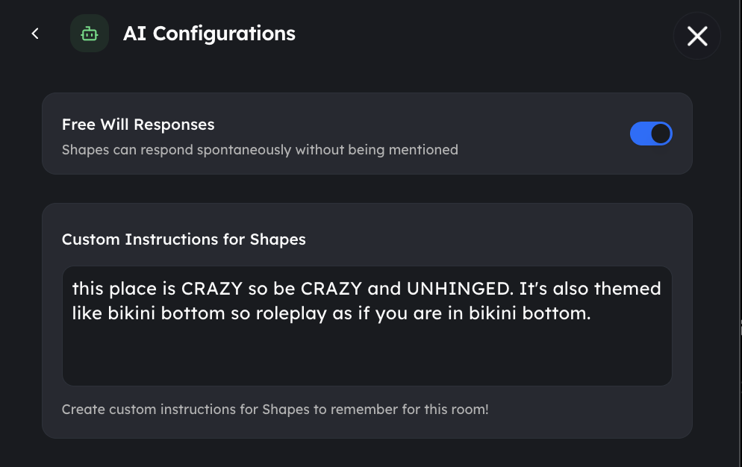The width and height of the screenshot is (742, 467).
Task: Click the 'Shapes can respond spontaneously' description
Action: [x=260, y=150]
